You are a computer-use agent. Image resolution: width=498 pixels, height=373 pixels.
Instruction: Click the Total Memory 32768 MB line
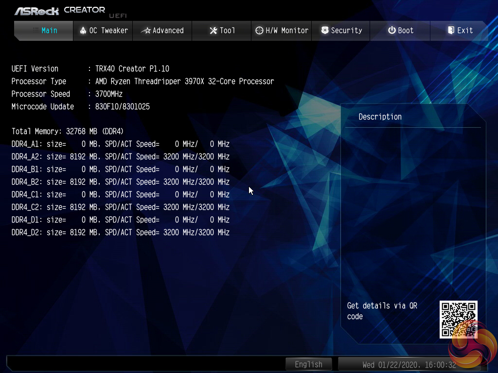tap(68, 132)
